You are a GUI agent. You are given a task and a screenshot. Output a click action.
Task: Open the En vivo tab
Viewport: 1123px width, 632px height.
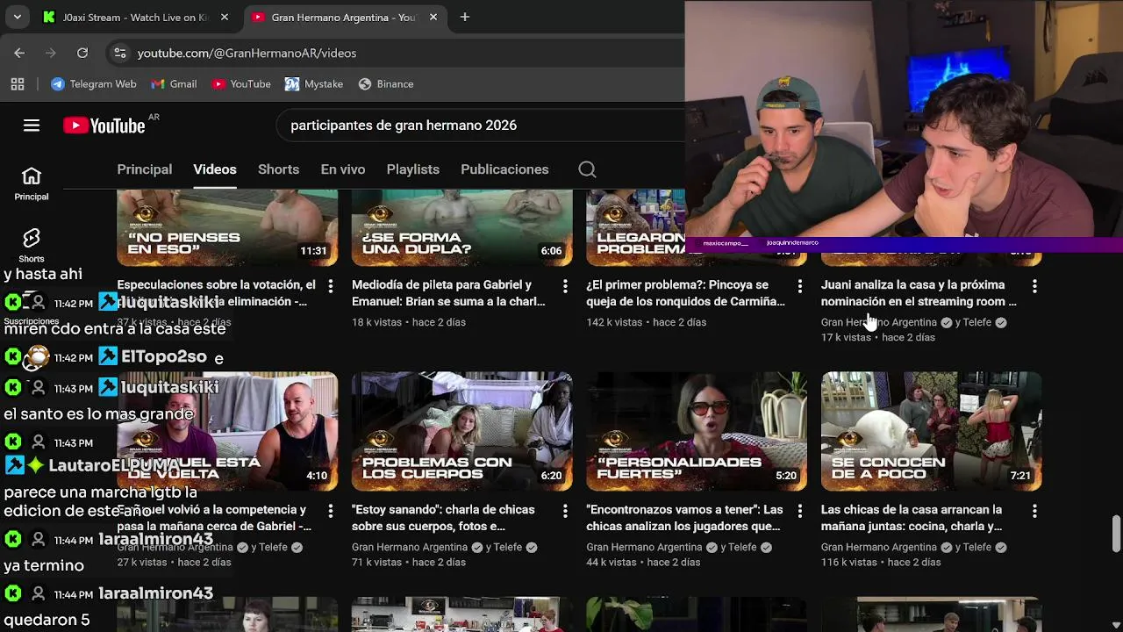click(x=343, y=169)
